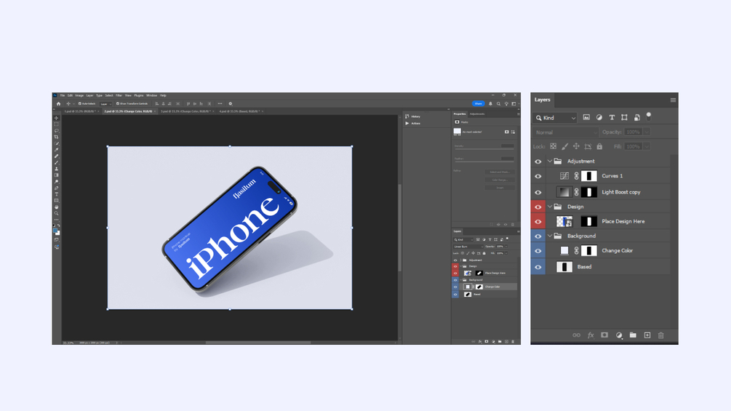The width and height of the screenshot is (731, 411).
Task: Open the enlarged Layers panel hamburger menu
Action: [x=674, y=100]
